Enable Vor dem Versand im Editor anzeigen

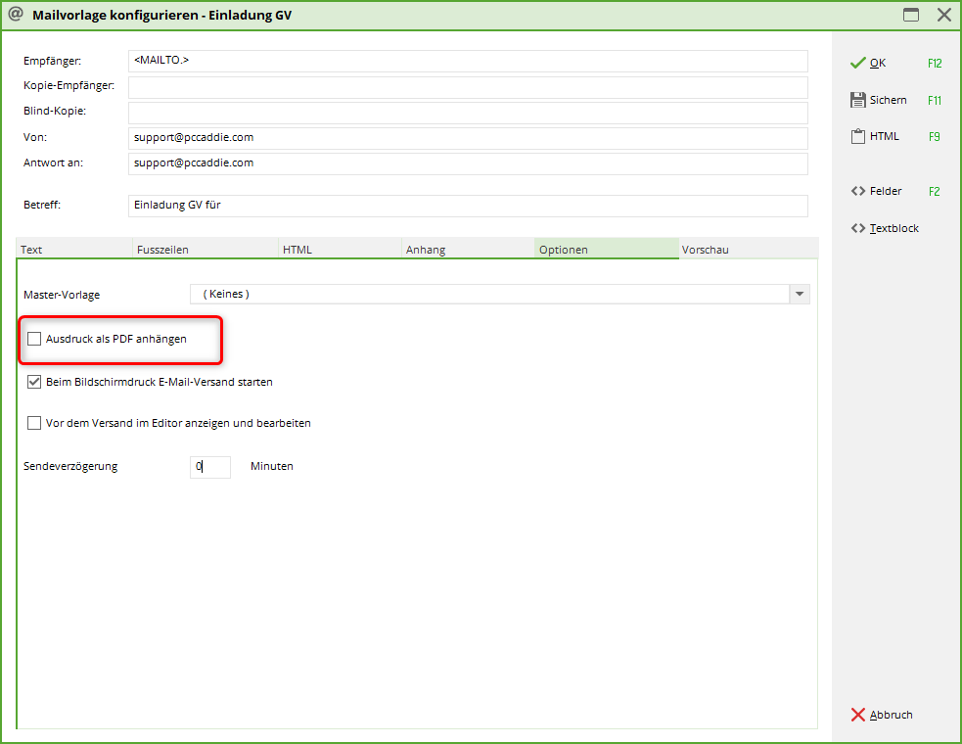click(35, 424)
